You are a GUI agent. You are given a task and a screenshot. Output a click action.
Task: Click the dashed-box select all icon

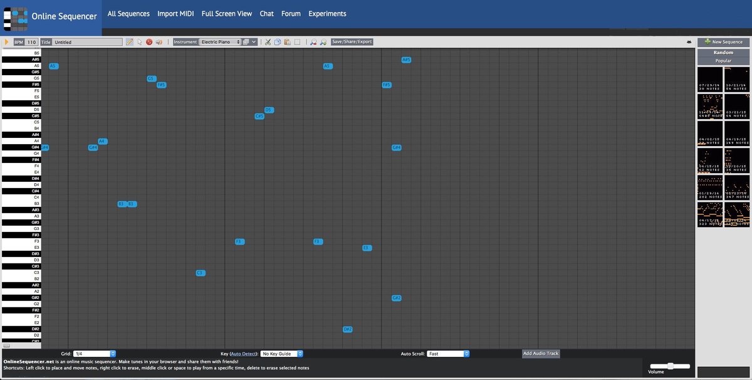point(297,42)
